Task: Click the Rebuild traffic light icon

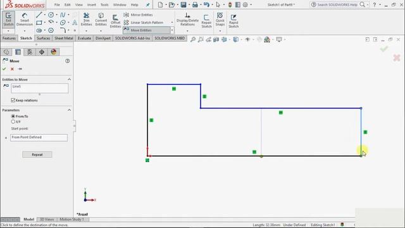Action: (x=230, y=4)
